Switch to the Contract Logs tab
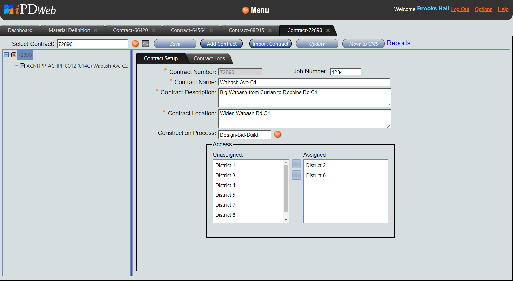 (209, 58)
